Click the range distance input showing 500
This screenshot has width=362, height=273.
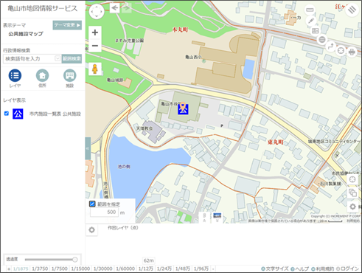(104, 212)
